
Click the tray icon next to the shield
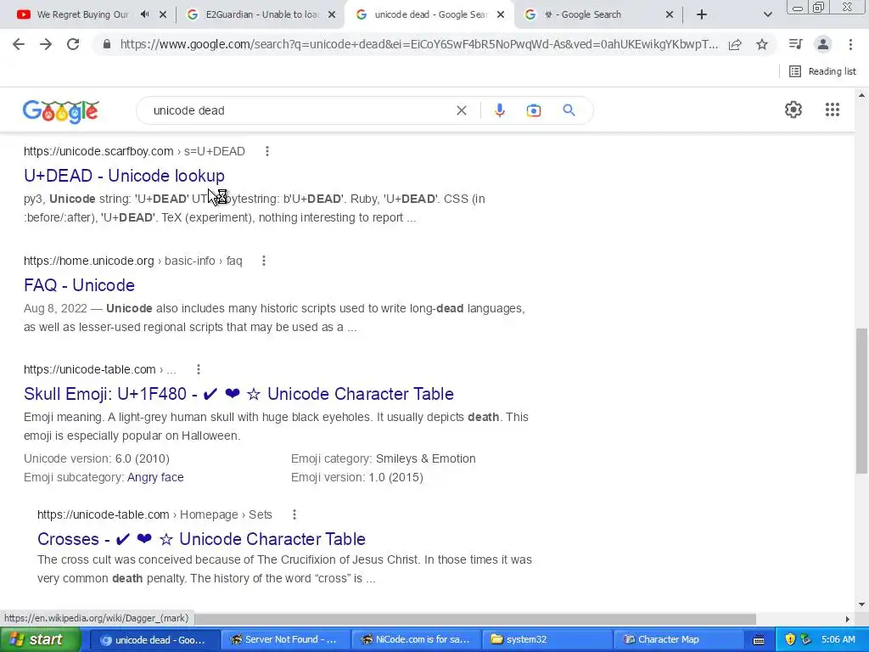coord(806,640)
